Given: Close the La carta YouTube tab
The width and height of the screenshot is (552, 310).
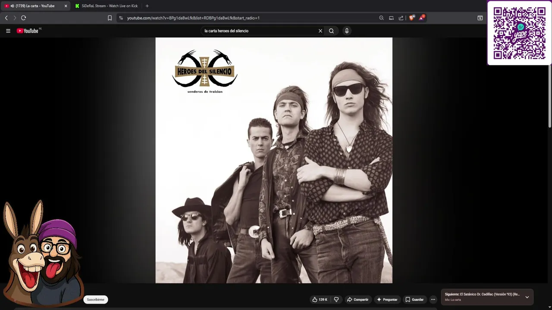Looking at the screenshot, I should point(66,6).
